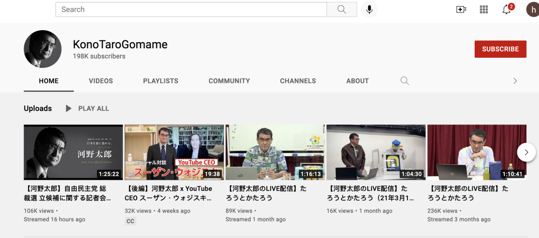
Task: Click the Uploads section heading link
Action: pos(38,108)
